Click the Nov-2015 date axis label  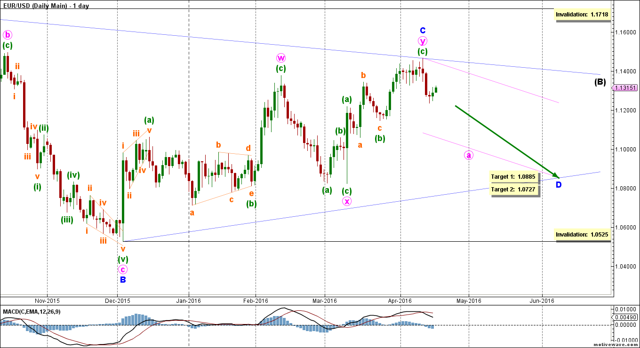(47, 301)
